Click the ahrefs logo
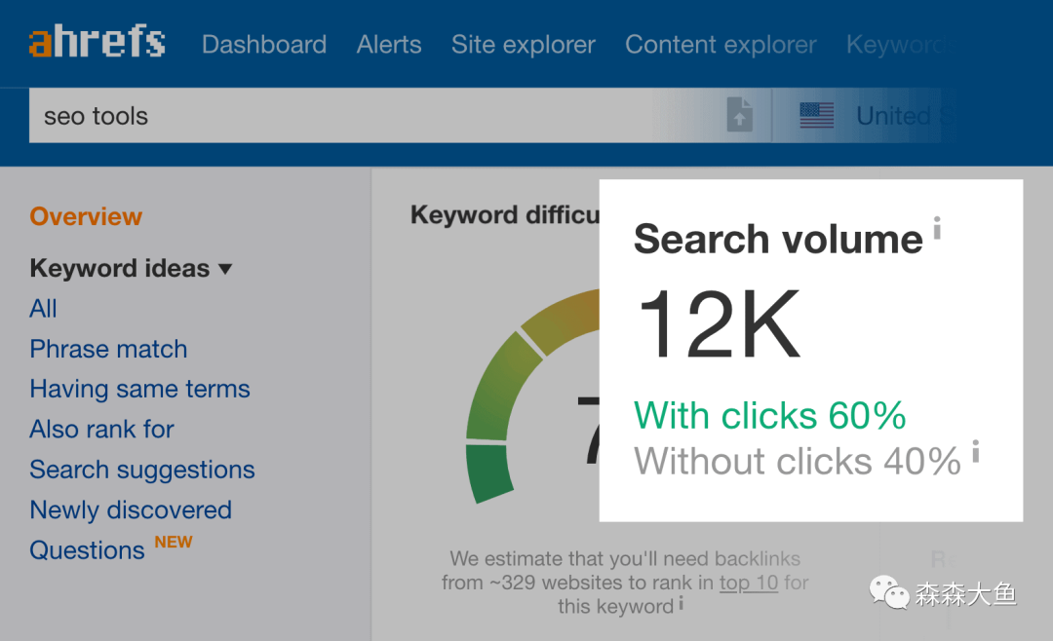Viewport: 1053px width, 641px height. point(97,43)
